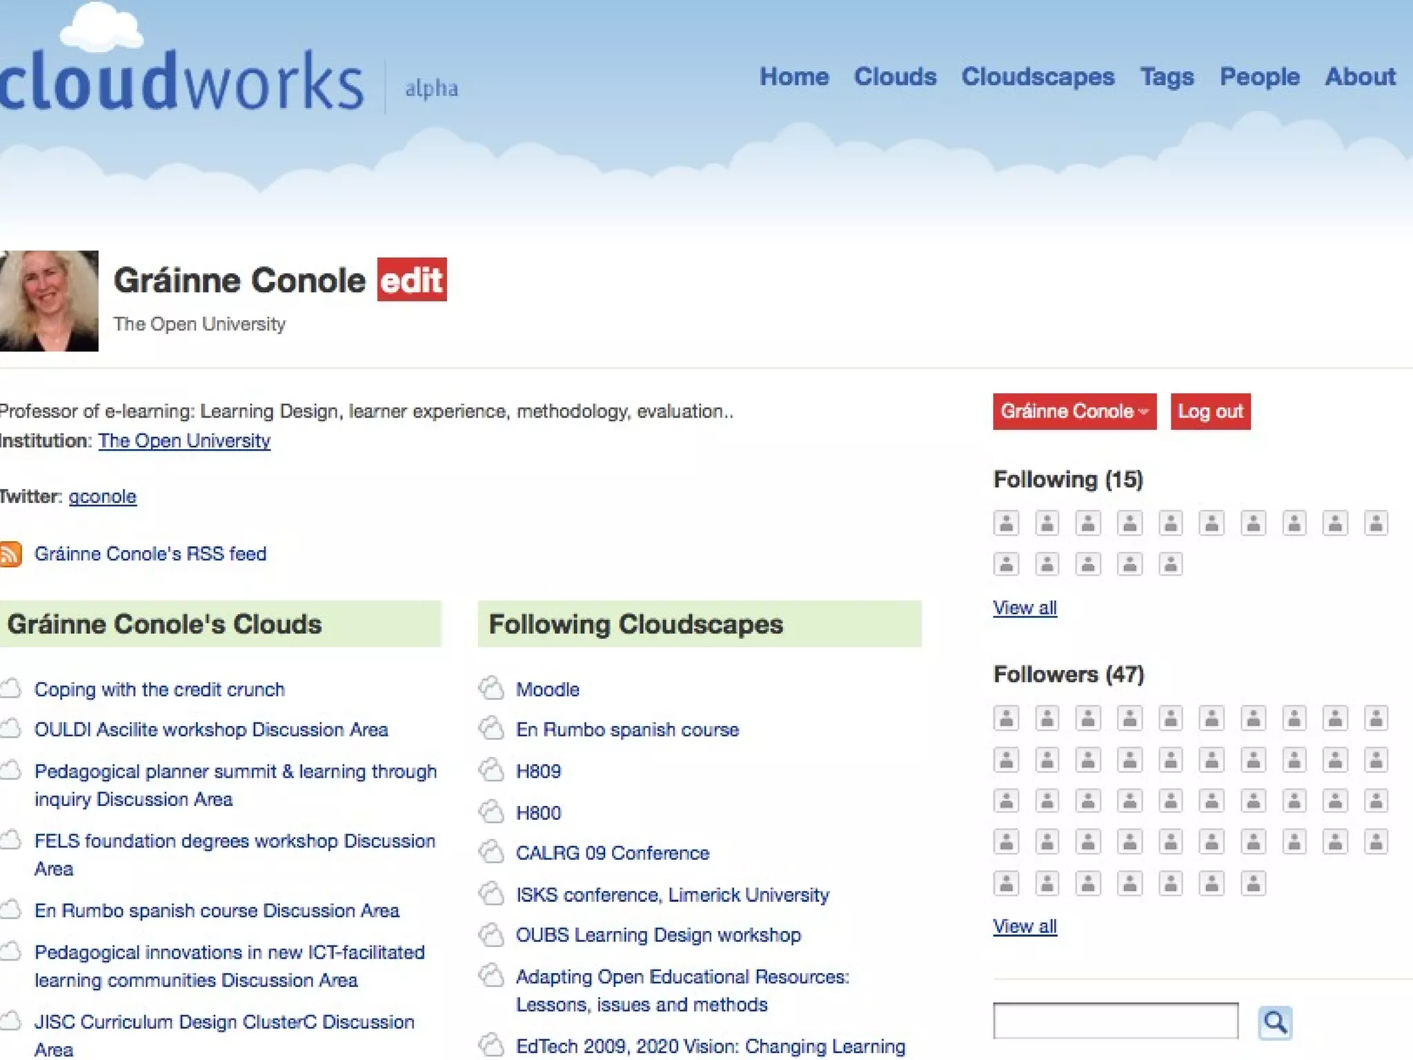The image size is (1413, 1060).
Task: Open The Open University institution link
Action: [184, 441]
